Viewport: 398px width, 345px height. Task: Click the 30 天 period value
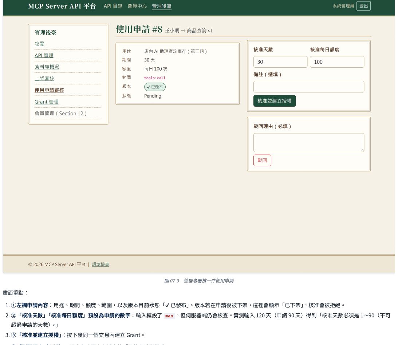pyautogui.click(x=149, y=60)
